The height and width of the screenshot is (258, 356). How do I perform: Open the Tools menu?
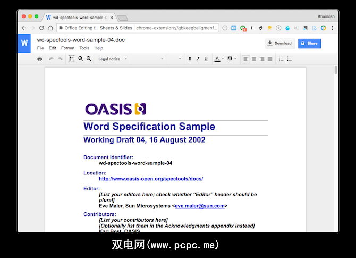(x=84, y=48)
